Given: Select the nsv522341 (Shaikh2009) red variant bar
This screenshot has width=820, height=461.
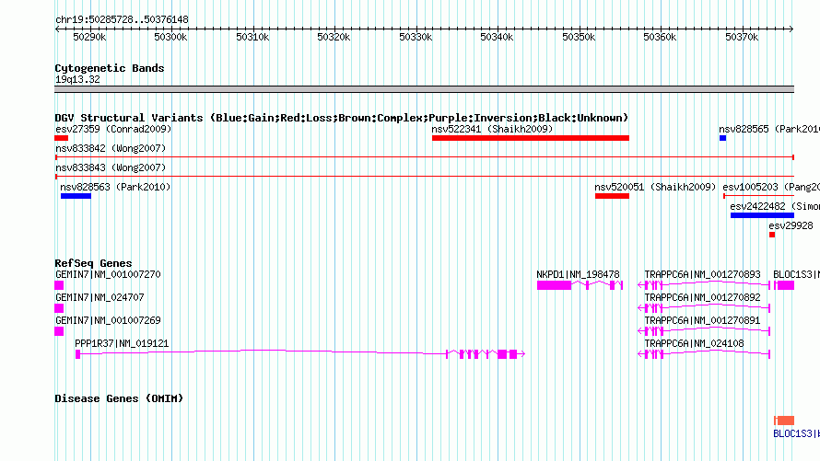Looking at the screenshot, I should pyautogui.click(x=531, y=138).
